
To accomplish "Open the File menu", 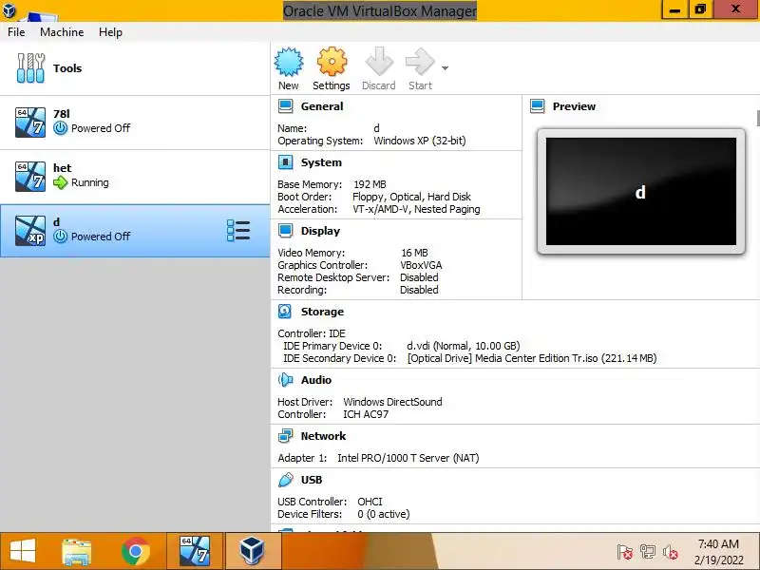I will [16, 32].
